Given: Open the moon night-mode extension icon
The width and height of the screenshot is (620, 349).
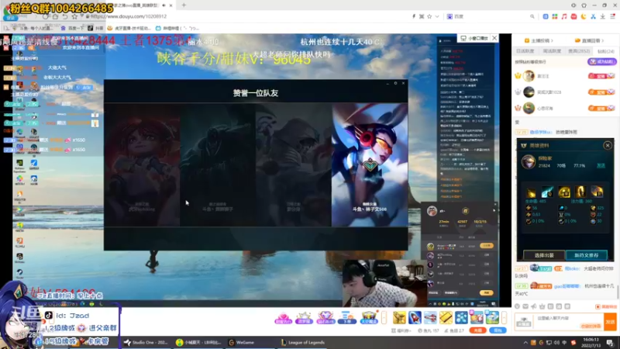Looking at the screenshot, I should pos(584,16).
